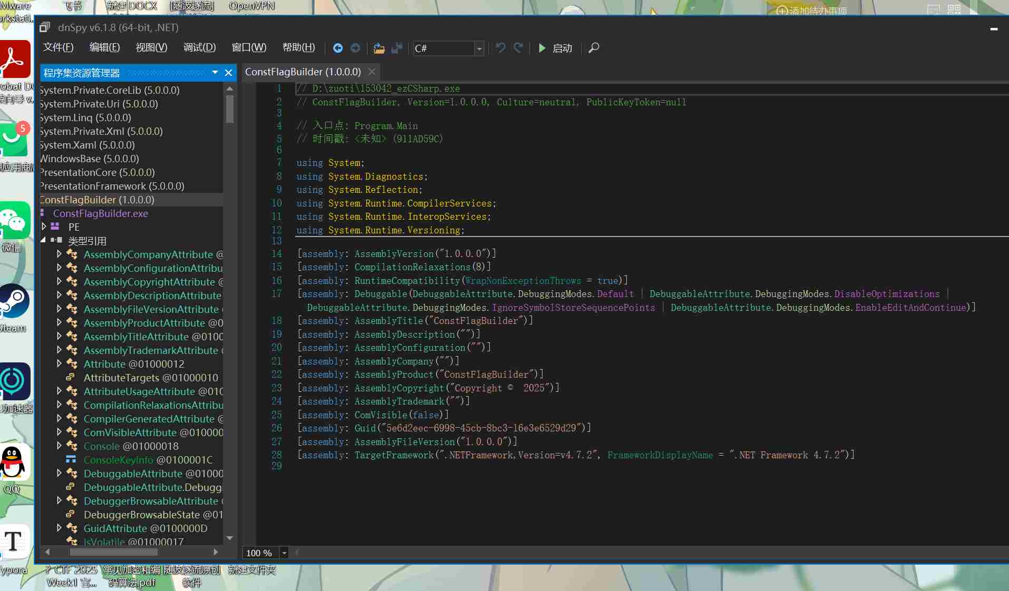Image resolution: width=1009 pixels, height=591 pixels.
Task: Click the save all icon in toolbar
Action: click(397, 48)
